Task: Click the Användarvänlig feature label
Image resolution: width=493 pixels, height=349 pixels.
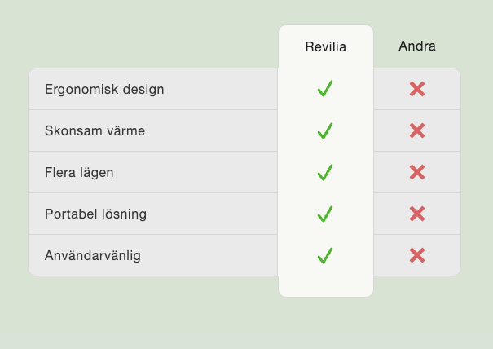Action: [x=93, y=255]
